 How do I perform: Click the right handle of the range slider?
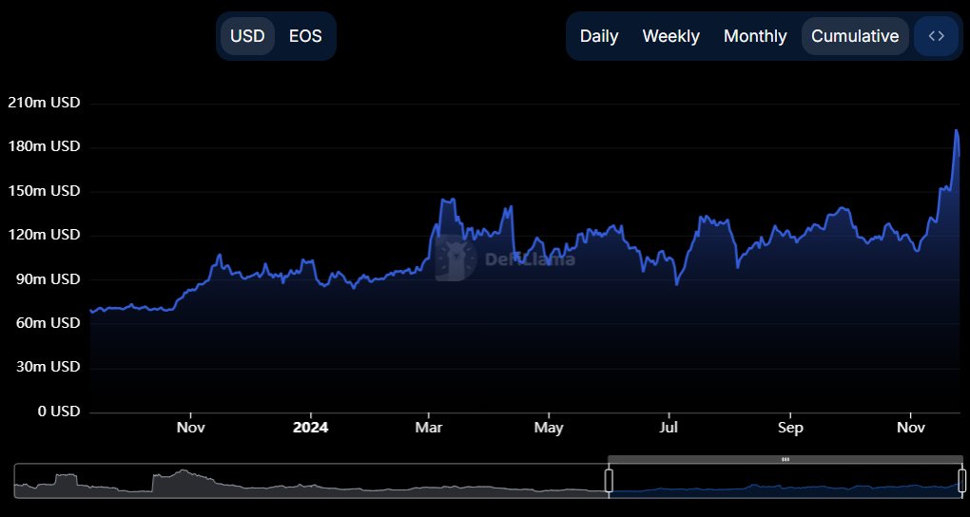962,481
